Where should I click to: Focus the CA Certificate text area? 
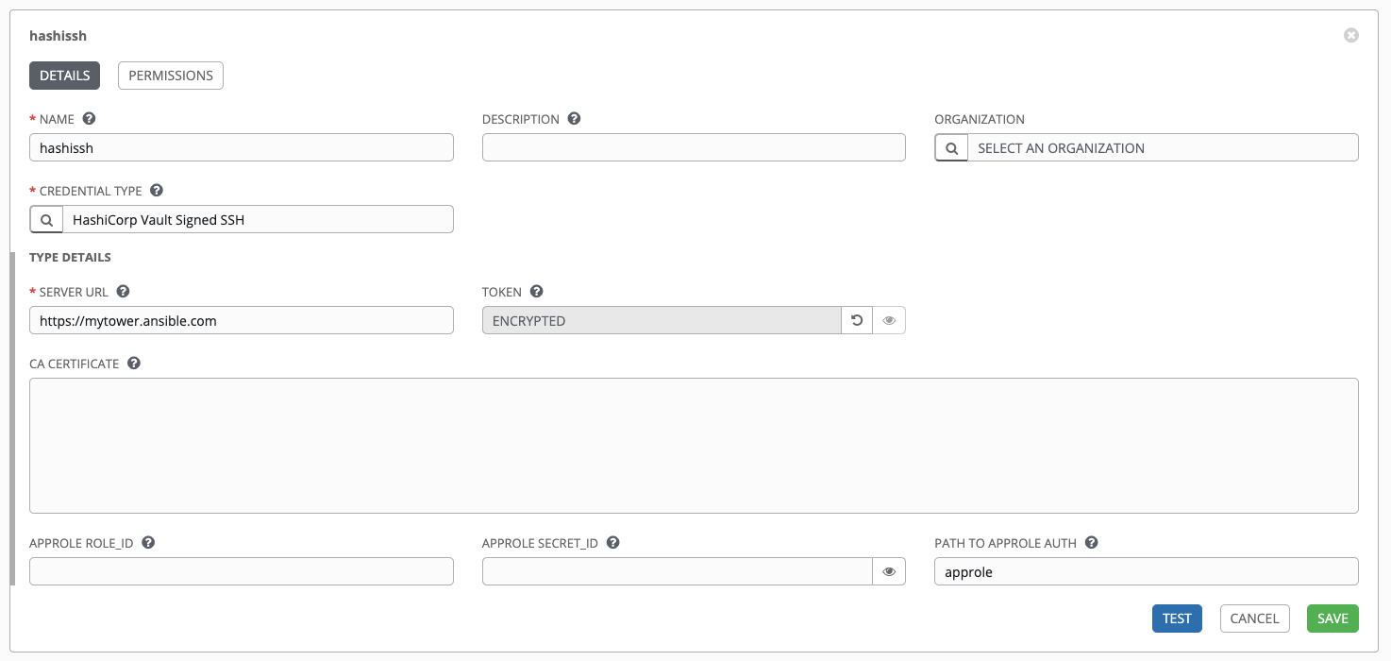click(x=694, y=446)
